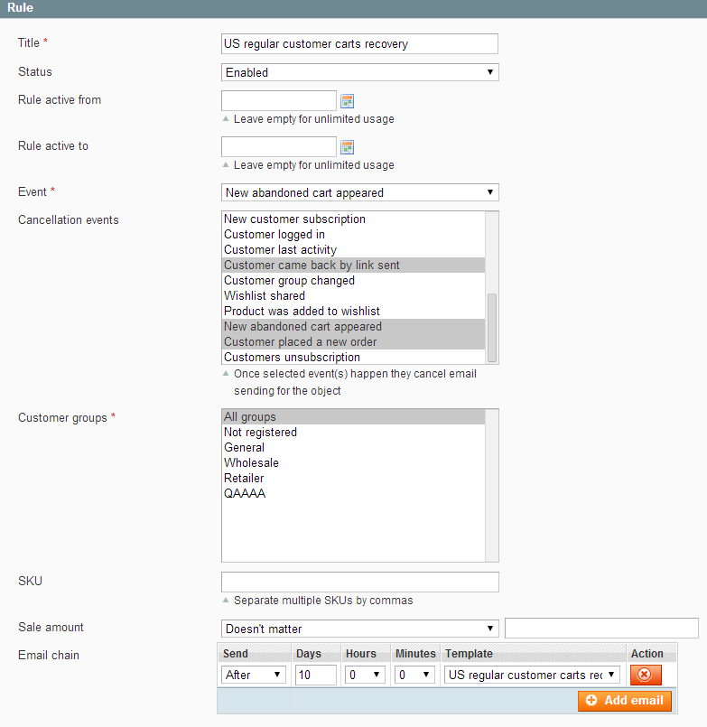Expand the Minutes dropdown
Screen dimensions: 707x727
[414, 675]
